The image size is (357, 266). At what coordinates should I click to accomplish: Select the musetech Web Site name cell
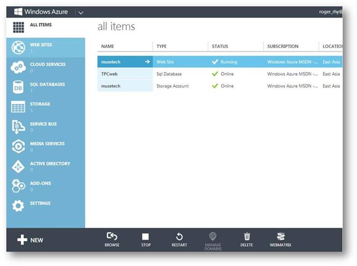[125, 62]
